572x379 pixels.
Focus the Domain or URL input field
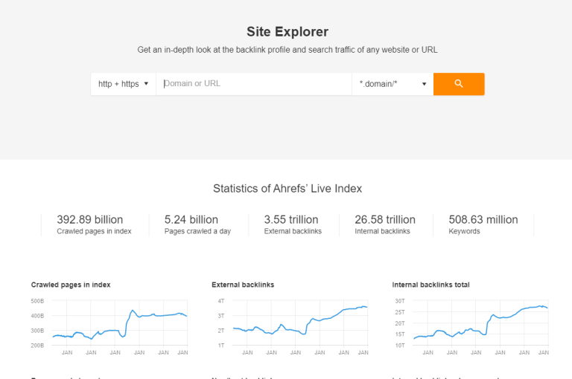point(254,84)
